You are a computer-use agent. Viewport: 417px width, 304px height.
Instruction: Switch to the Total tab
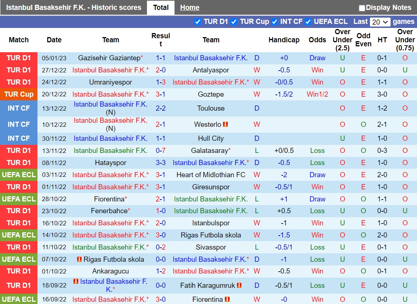tap(161, 7)
